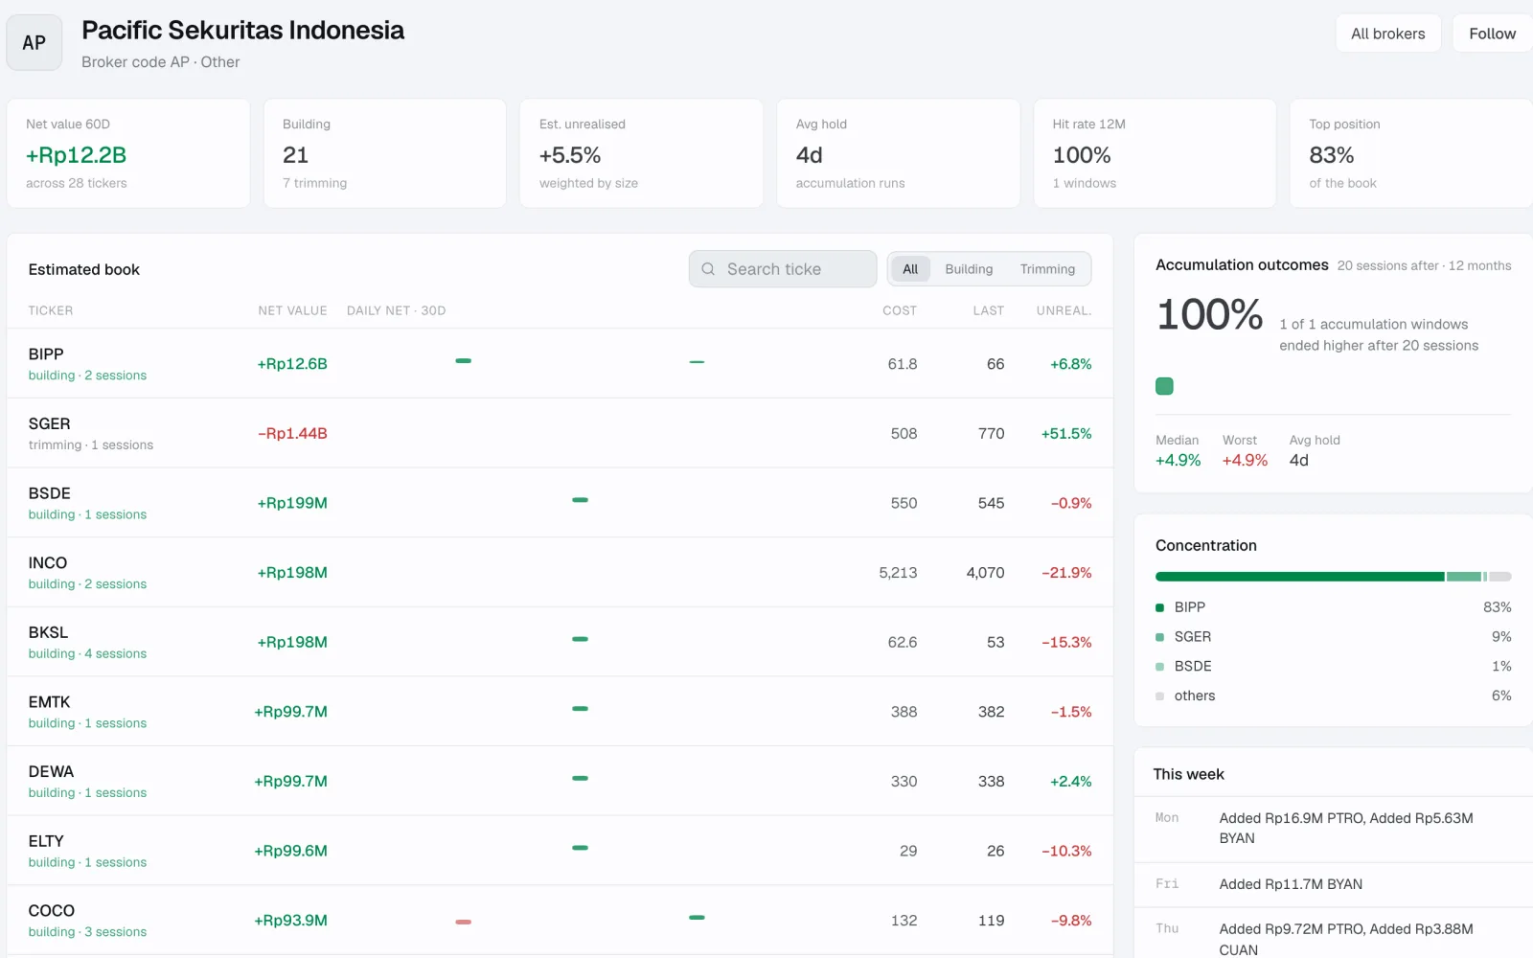Click the dark green BIPP concentration bar segment
Screen dimensions: 1533x958
pos(1299,577)
